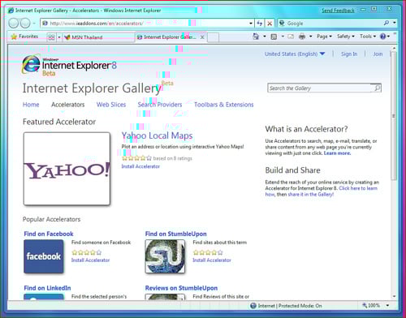The image size is (406, 318).
Task: Open the recent pages dropdown arrow
Action: [34, 24]
